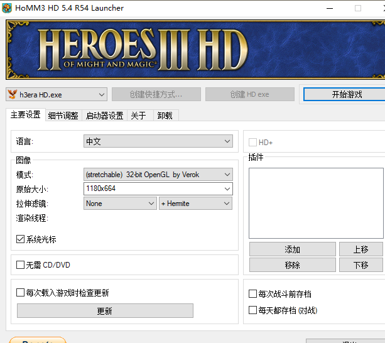The width and height of the screenshot is (385, 343).
Task: Click the phoenix icon beside h3era HD.exe
Action: coord(13,94)
